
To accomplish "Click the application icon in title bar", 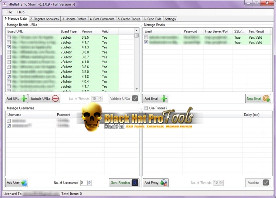I will [x=4, y=4].
